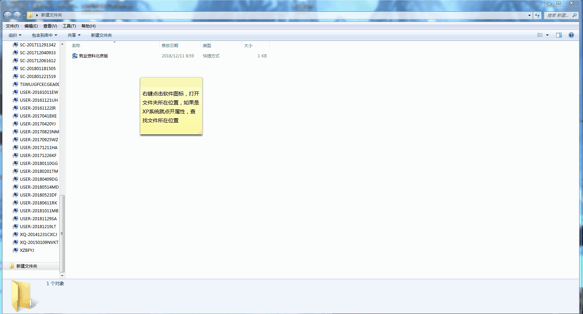Viewport: 583px width, 314px height.
Task: Open the view options dropdown arrow
Action: click(548, 35)
